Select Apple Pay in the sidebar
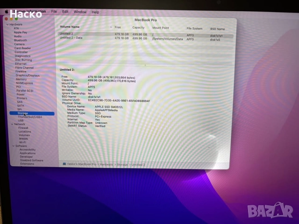The image size is (299, 224). point(21,32)
